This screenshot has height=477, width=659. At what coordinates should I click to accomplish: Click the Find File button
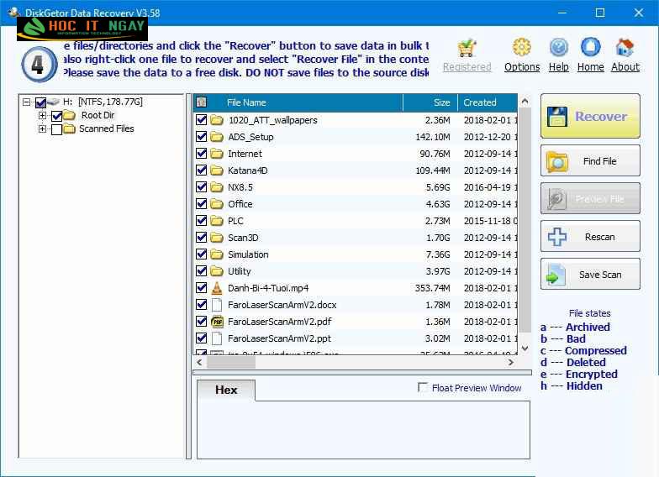[x=590, y=161]
